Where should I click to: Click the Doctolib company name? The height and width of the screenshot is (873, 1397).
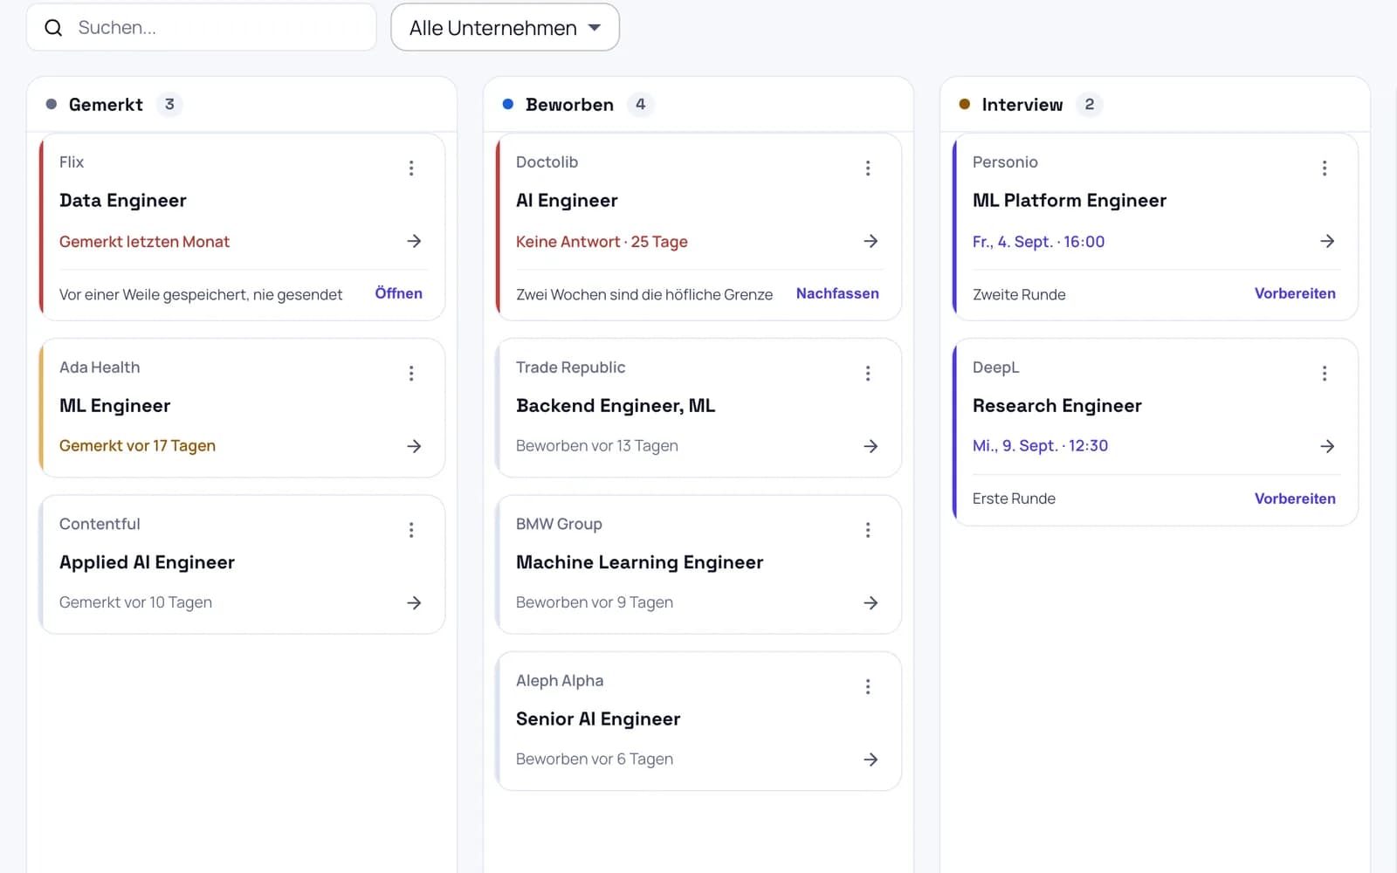[x=547, y=162]
